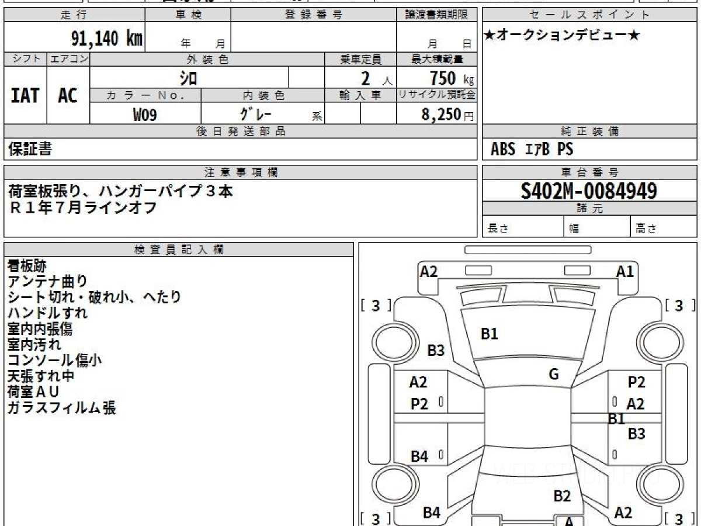The image size is (701, 526).
Task: Click the ABS エアB PS equipment text
Action: click(x=532, y=150)
